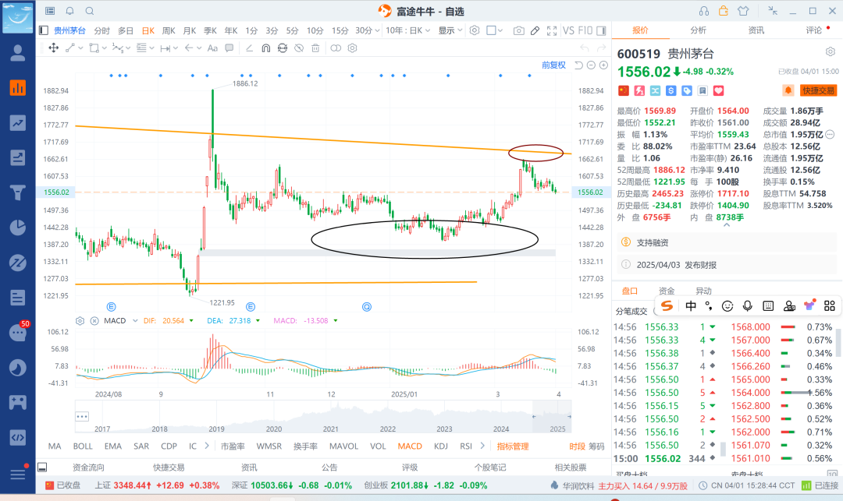
Task: Open the 10年:日K range dropdown
Action: 408,30
